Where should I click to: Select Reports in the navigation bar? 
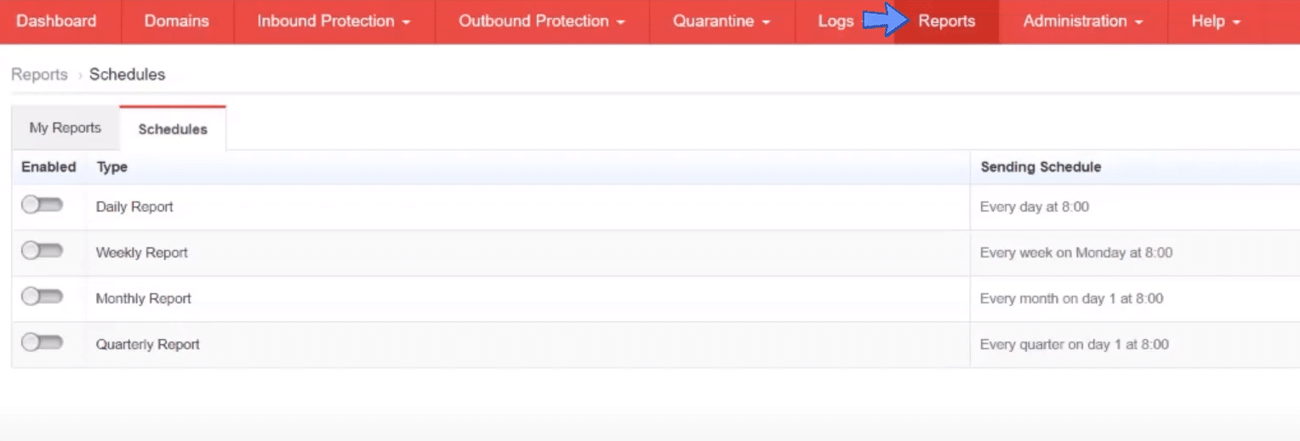coord(947,21)
